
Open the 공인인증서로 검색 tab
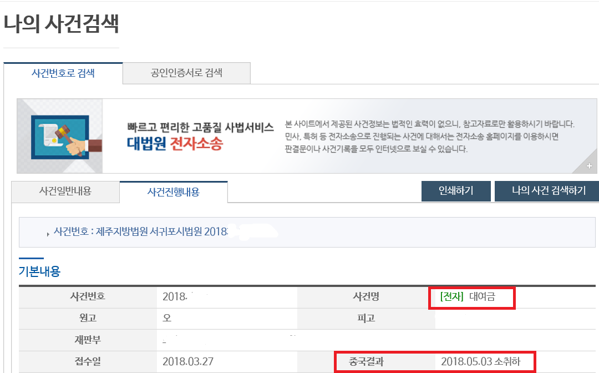[186, 73]
